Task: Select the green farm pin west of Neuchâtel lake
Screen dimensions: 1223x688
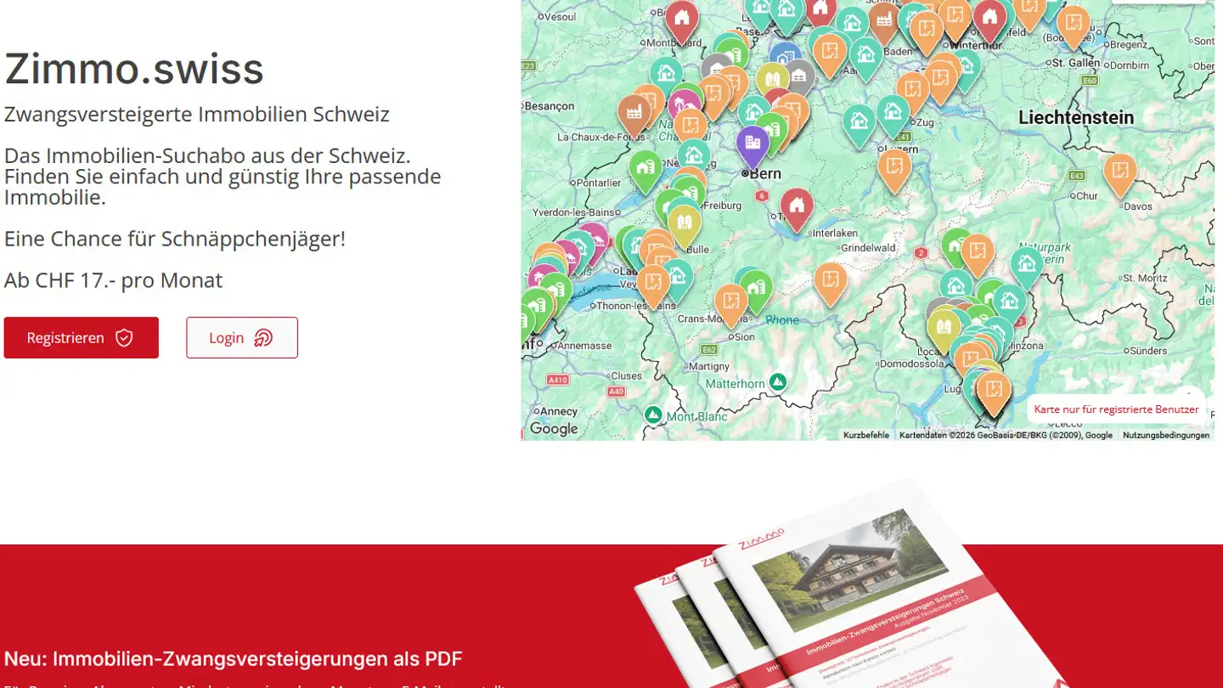Action: [x=646, y=171]
